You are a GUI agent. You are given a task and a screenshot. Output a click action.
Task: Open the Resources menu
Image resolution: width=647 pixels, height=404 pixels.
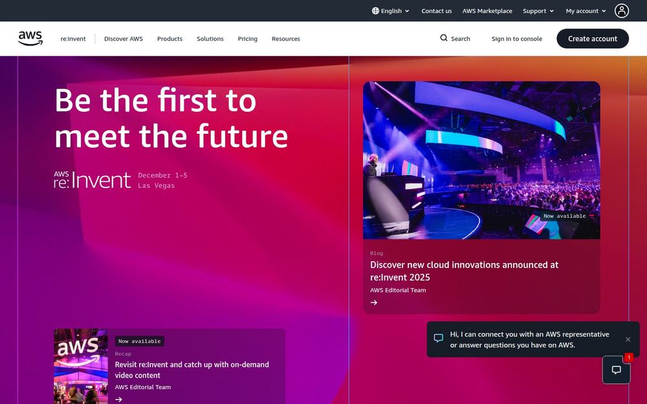coord(285,39)
